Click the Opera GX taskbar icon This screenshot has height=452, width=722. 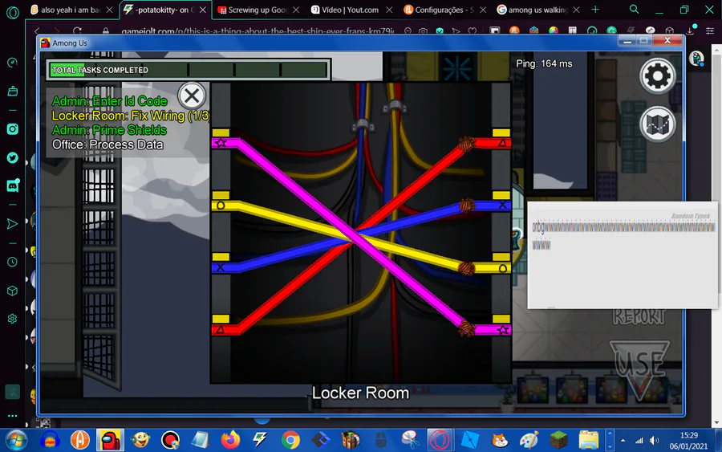[x=440, y=440]
